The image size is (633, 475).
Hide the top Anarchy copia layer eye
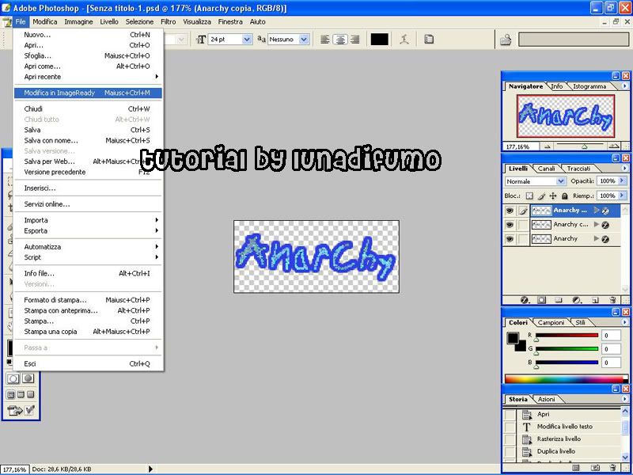click(x=510, y=211)
